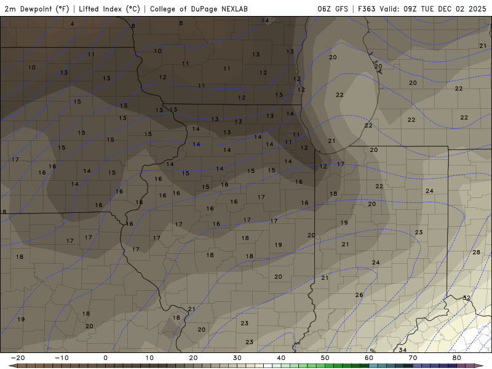Click the dewpoint value '28' on the map
492x369 pixels.
click(476, 252)
